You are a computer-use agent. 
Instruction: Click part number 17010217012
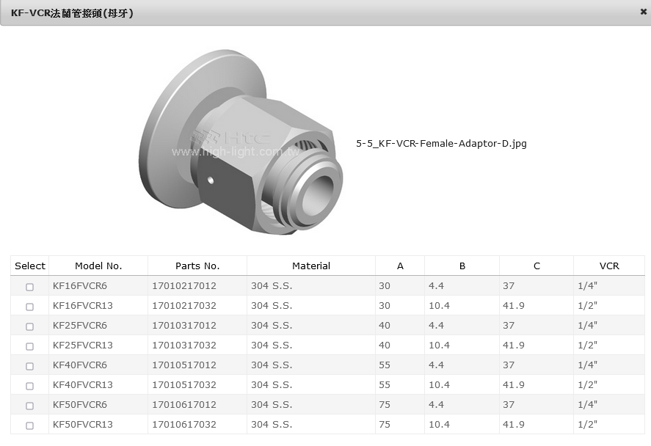(184, 285)
